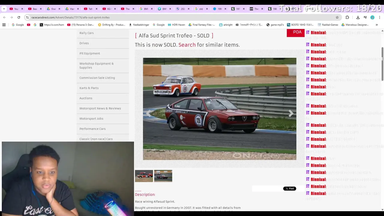Screen dimensions: 384x216
Task: Open the first Google bookmark
Action: [18, 25]
